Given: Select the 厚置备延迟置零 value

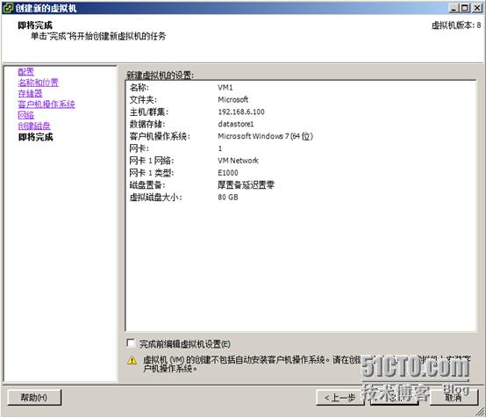Looking at the screenshot, I should point(247,185).
